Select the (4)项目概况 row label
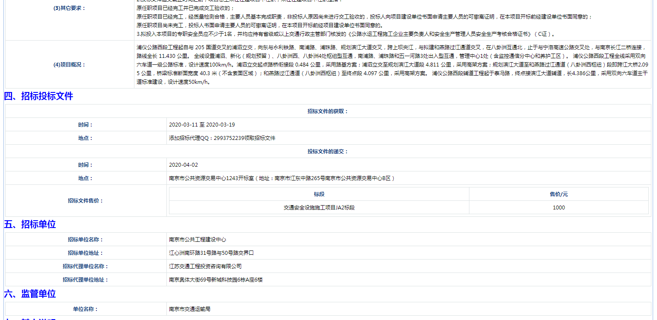This screenshot has width=657, height=320. [x=69, y=65]
